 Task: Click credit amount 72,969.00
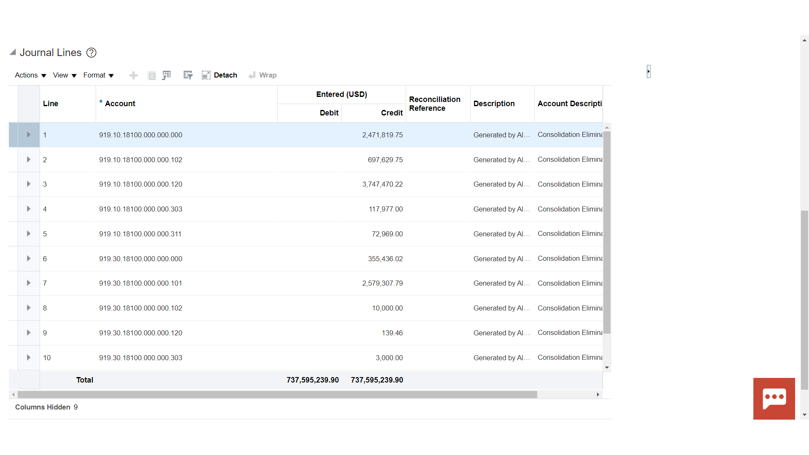point(387,234)
